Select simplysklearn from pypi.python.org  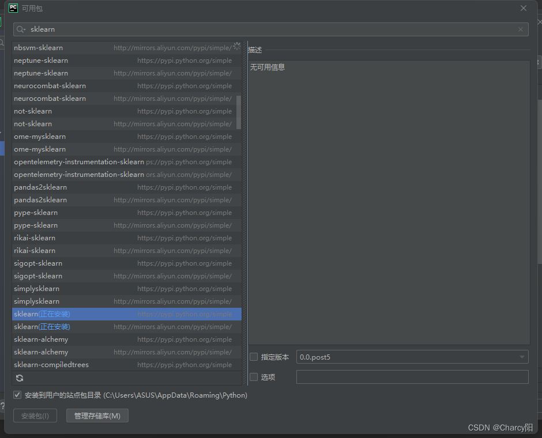pyautogui.click(x=126, y=288)
